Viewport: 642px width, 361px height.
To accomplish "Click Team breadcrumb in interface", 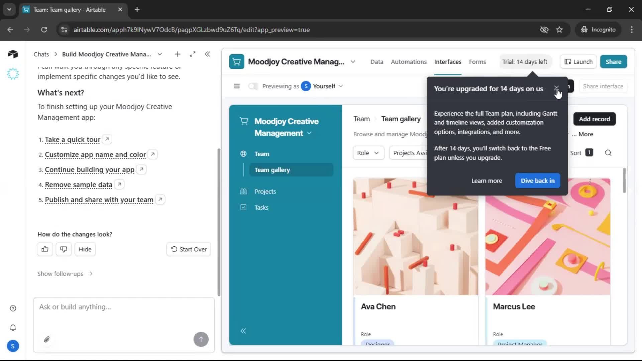I will click(361, 119).
